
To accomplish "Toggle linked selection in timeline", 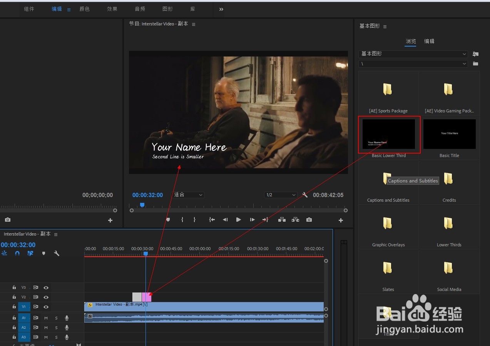I will point(30,253).
